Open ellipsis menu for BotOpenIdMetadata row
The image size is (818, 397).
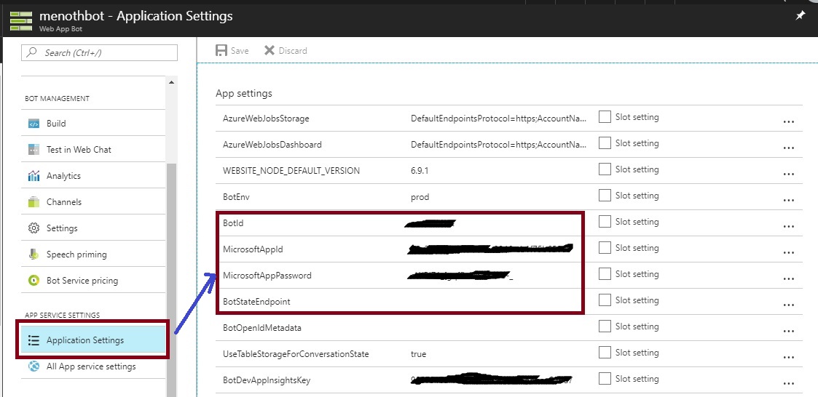coord(788,332)
